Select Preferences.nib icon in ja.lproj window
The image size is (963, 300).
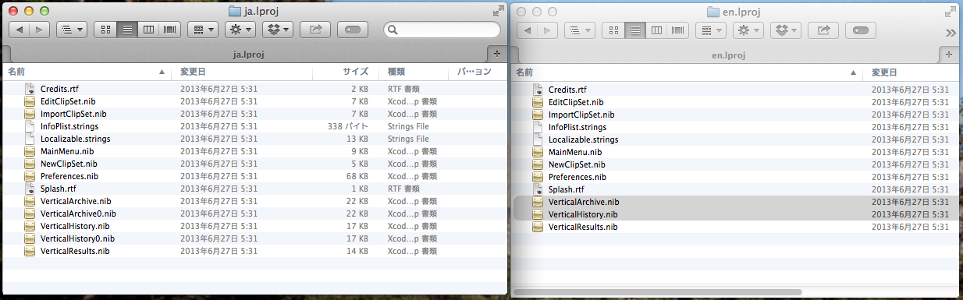coord(30,176)
